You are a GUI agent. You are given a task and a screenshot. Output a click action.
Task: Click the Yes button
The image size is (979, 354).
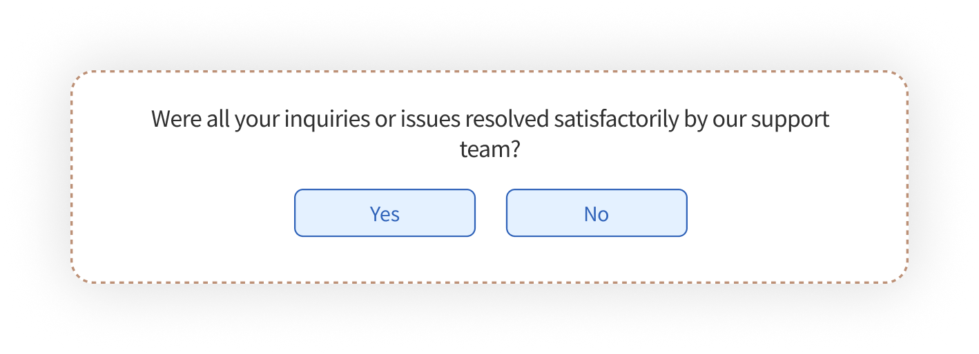tap(385, 214)
